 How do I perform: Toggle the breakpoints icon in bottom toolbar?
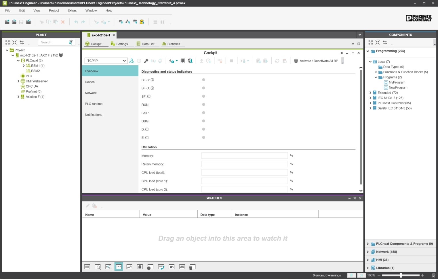150,267
